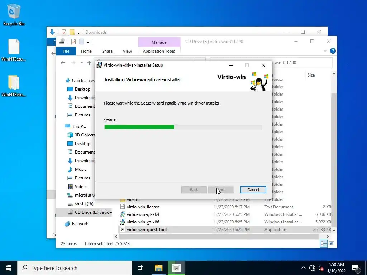Click the Properties checkmark icon in title bar
The width and height of the screenshot is (367, 275).
pos(73,42)
